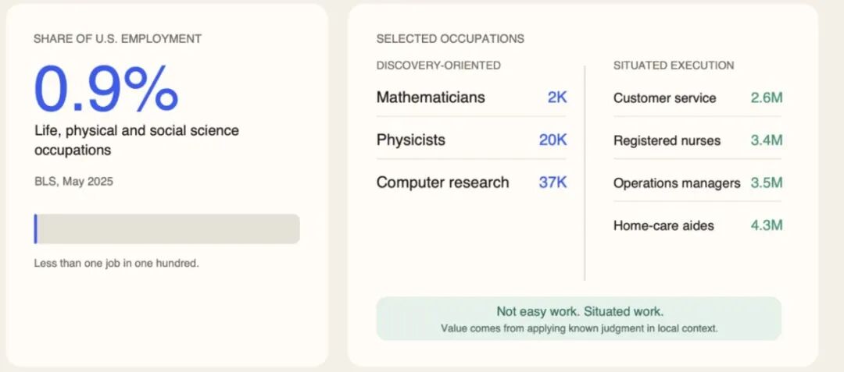Click the green 'Not easy work' banner
Image resolution: width=844 pixels, height=372 pixels.
[578, 318]
